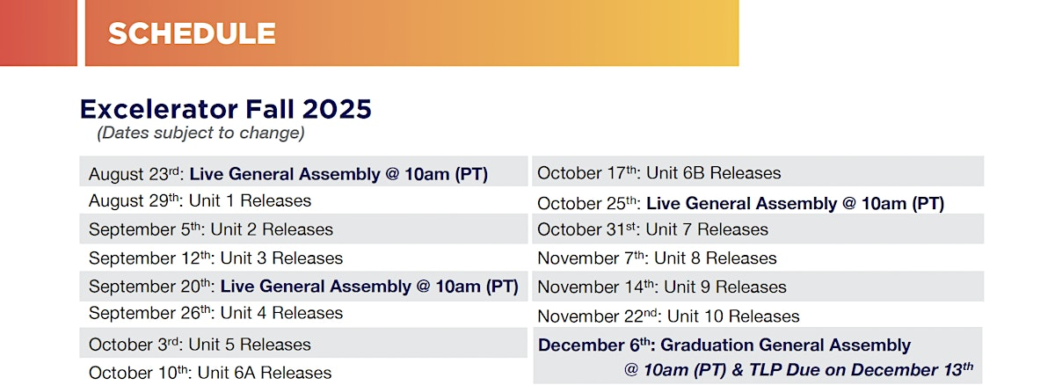
Task: Select the September 5th Unit 2 Releases row
Action: click(x=303, y=229)
